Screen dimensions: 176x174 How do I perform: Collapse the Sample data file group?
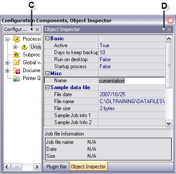(47, 87)
